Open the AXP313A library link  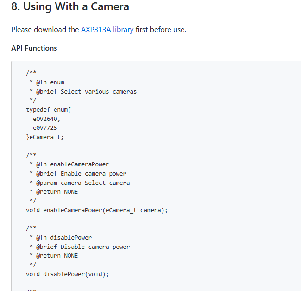coord(107,30)
